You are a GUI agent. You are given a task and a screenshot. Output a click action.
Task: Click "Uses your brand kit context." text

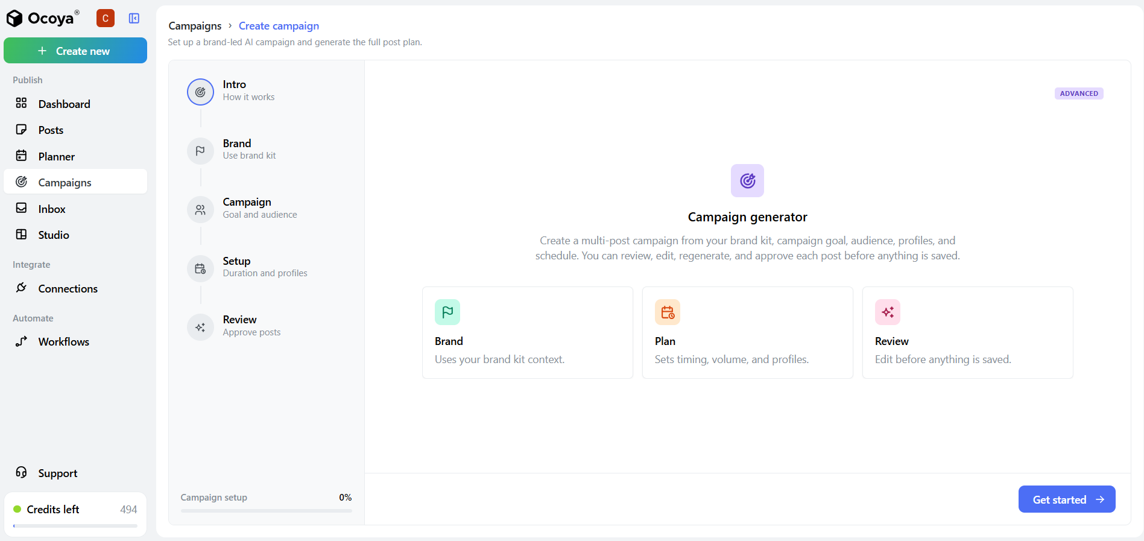pyautogui.click(x=499, y=359)
